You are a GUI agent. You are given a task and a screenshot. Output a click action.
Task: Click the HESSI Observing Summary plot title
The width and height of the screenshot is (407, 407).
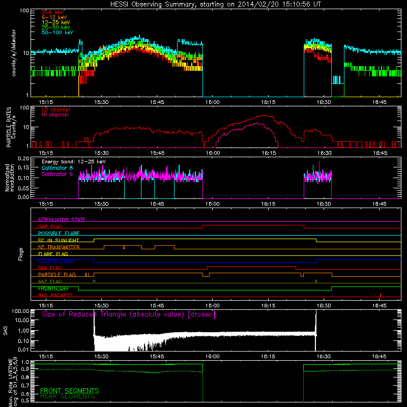(x=216, y=4)
